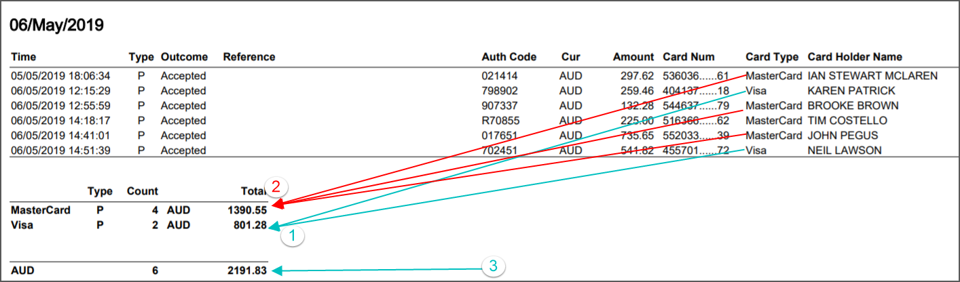
Task: Select the NEIL LAWSON cardholder entry
Action: click(845, 150)
